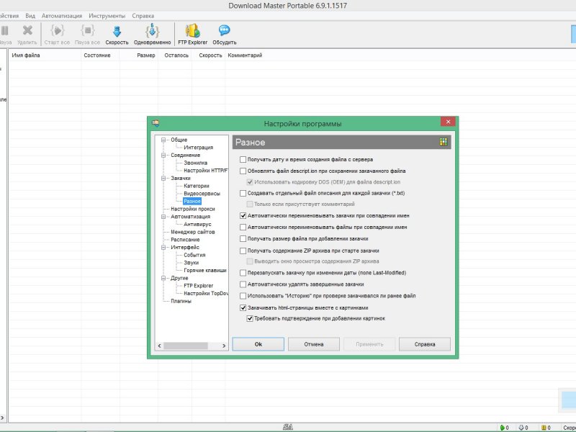Click the Старт все toolbar icon
Image resolution: width=576 pixels, height=432 pixels.
[57, 30]
